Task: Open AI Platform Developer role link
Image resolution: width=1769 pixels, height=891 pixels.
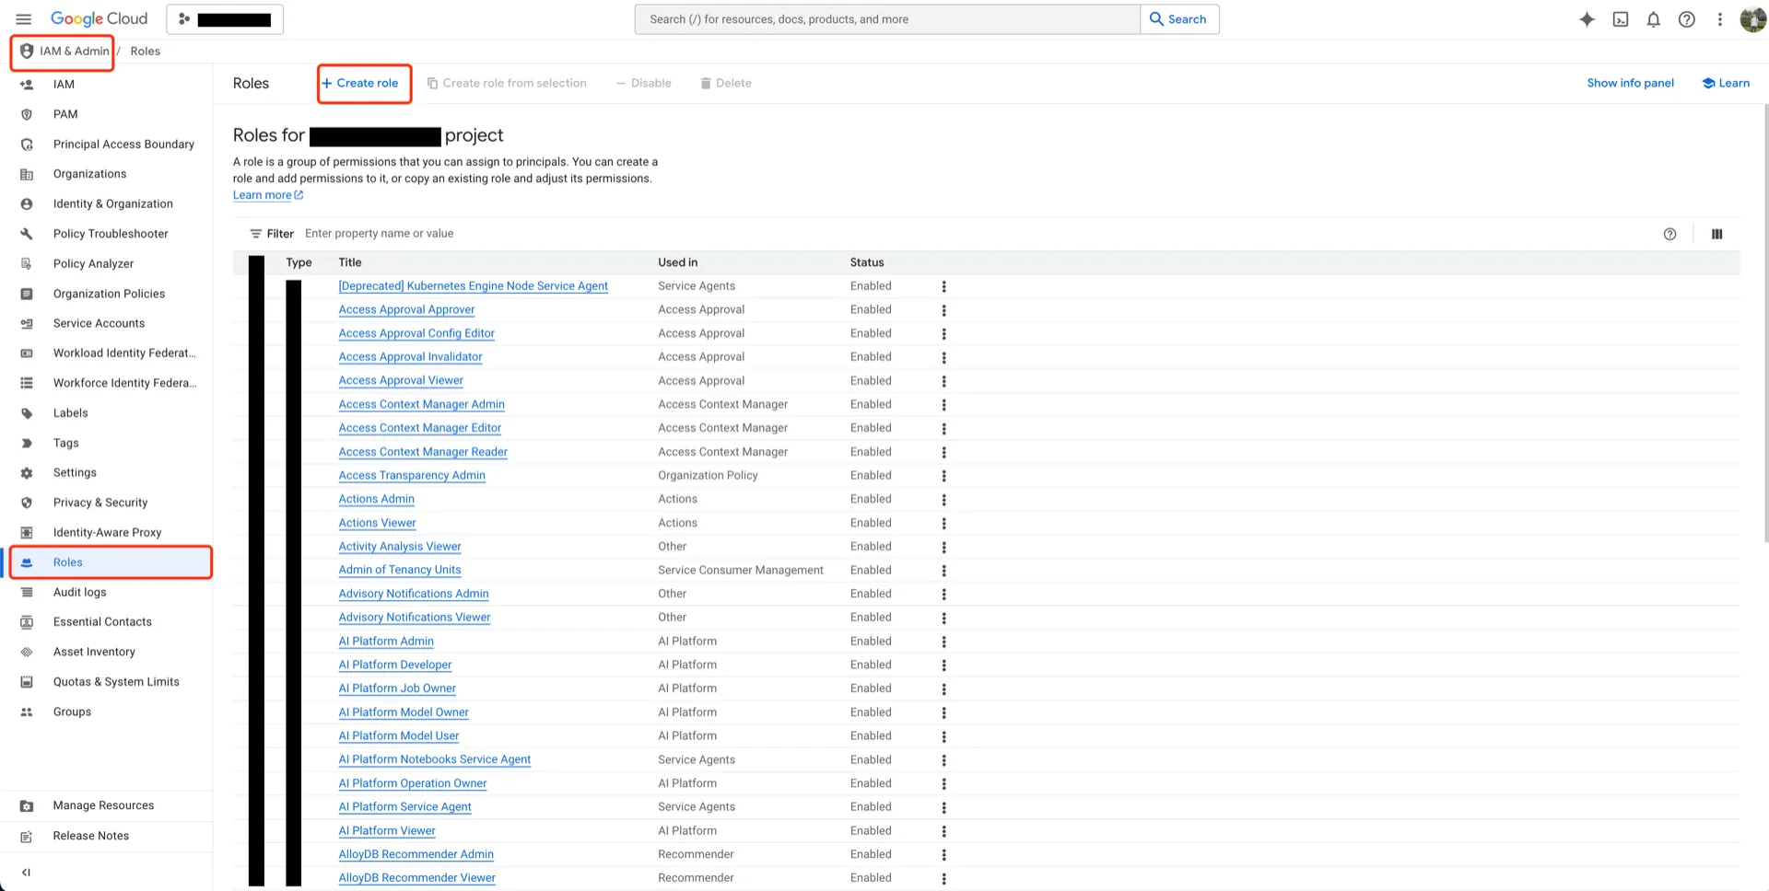Action: click(x=395, y=665)
